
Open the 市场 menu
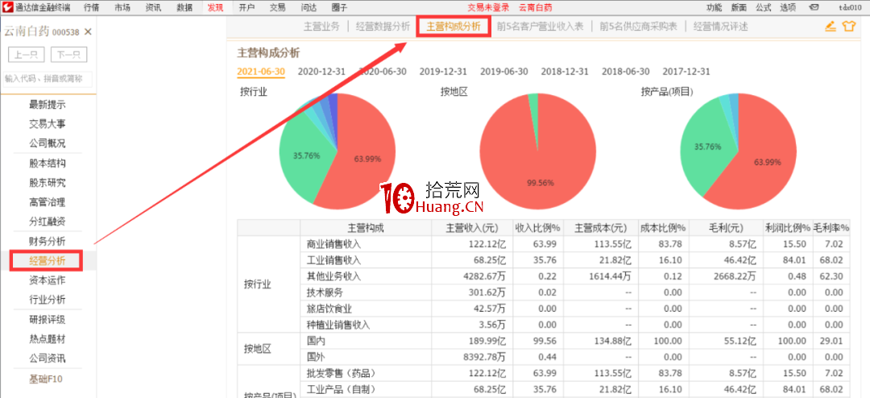(x=123, y=7)
